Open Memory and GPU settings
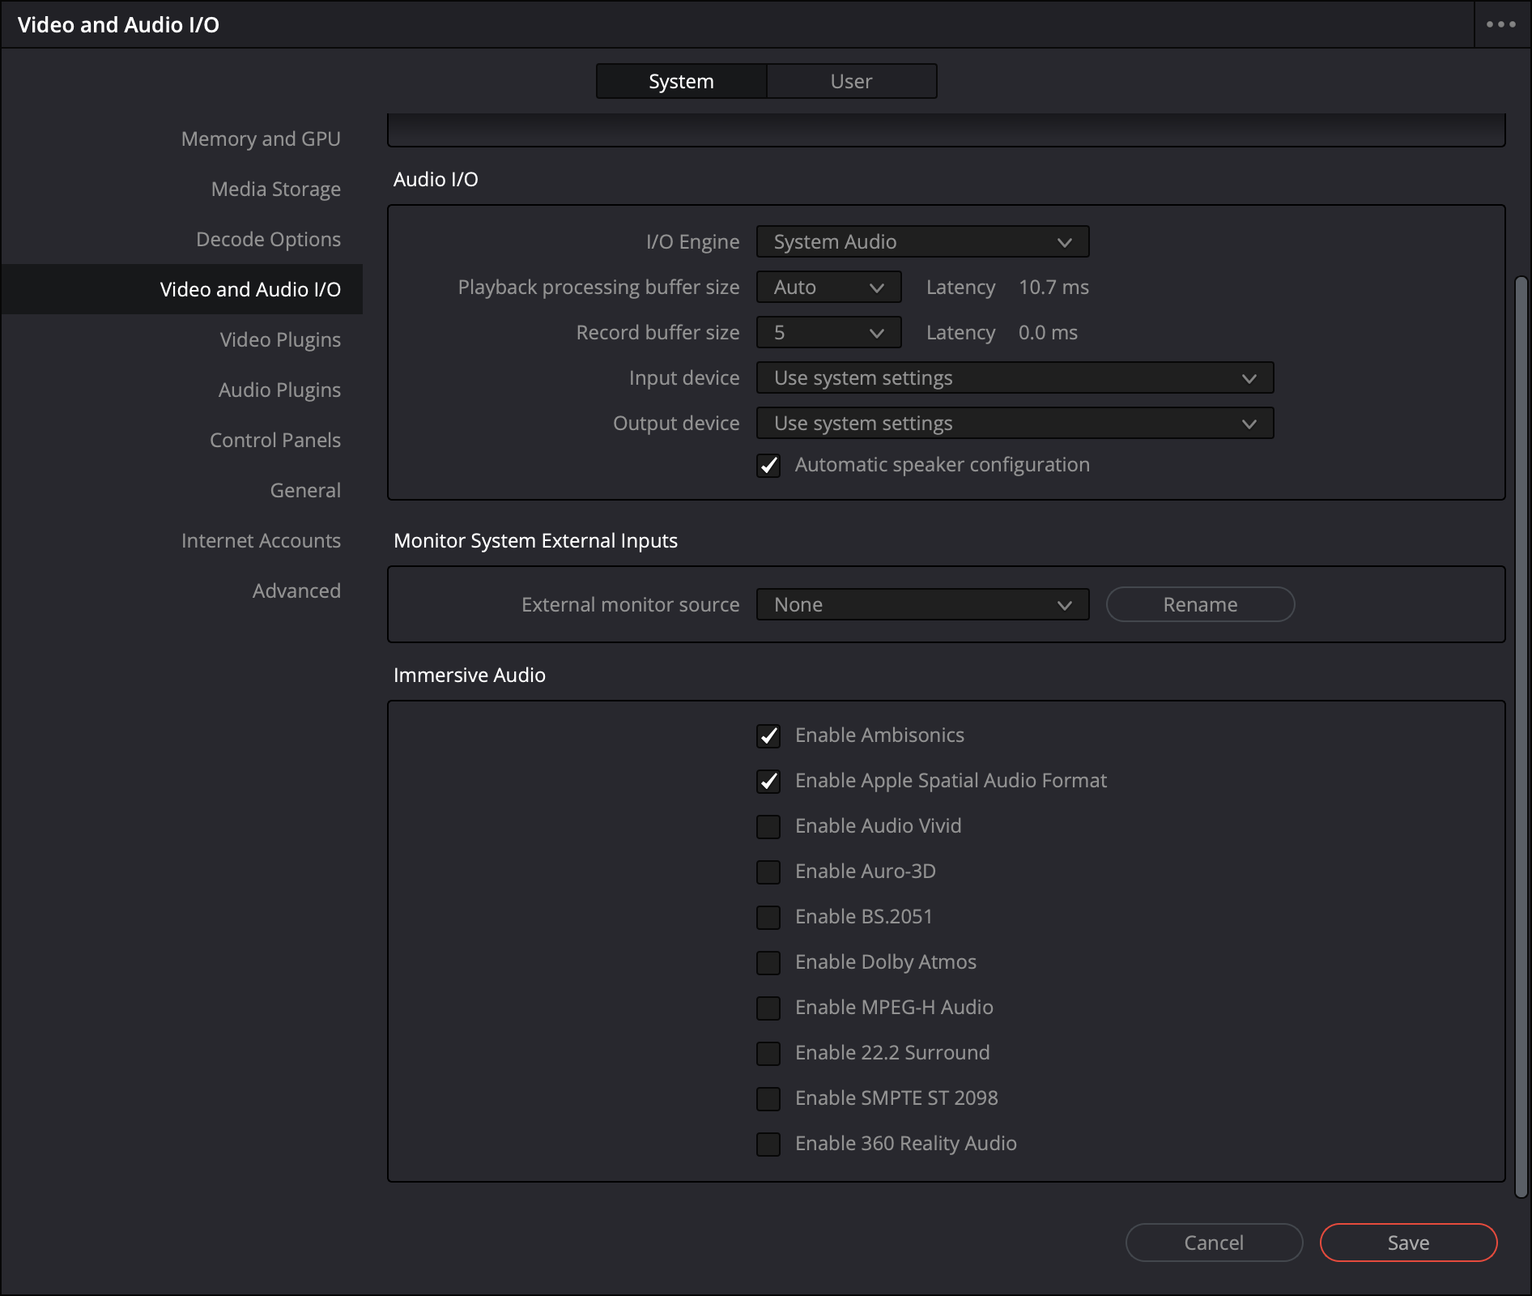 click(261, 139)
